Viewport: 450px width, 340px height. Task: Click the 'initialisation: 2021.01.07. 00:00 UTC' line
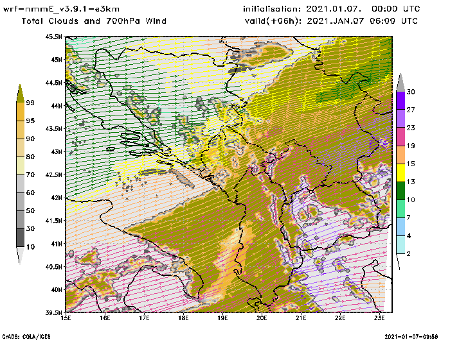click(332, 9)
